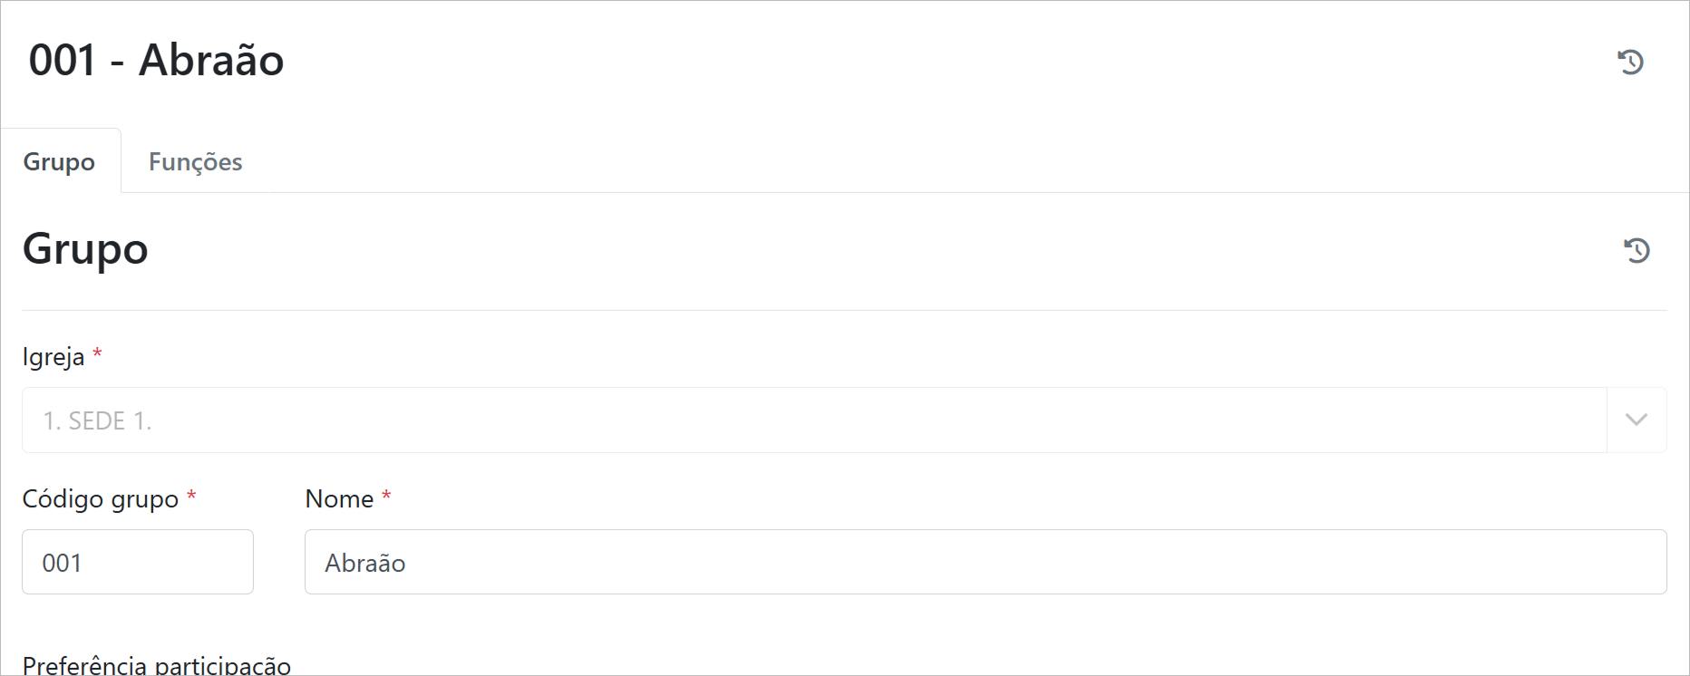This screenshot has width=1690, height=676.
Task: Switch to the Funções tab
Action: coord(195,161)
